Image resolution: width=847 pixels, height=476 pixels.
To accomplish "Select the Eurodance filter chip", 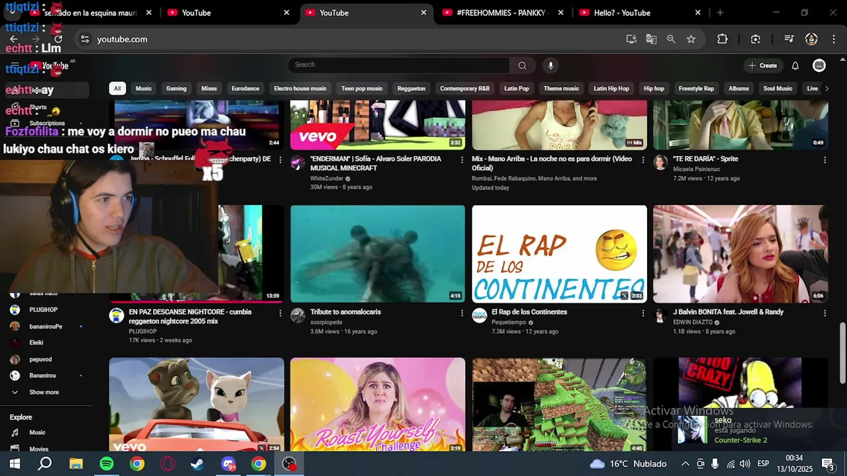I will pos(245,89).
